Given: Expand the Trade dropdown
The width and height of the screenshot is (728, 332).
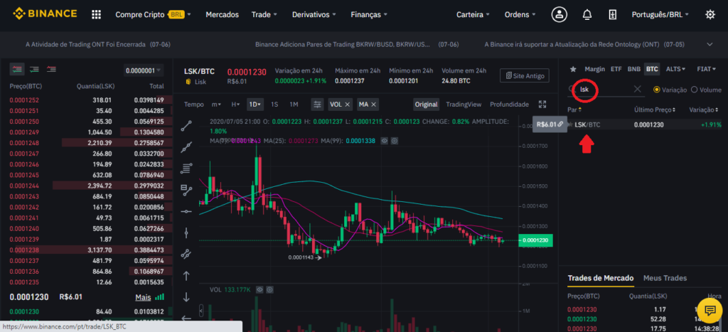Looking at the screenshot, I should (264, 14).
